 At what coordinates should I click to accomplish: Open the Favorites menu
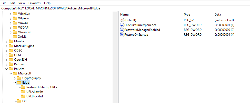tap(34, 3)
